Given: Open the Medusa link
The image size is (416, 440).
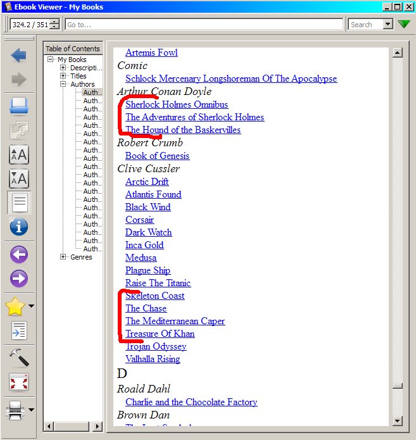Looking at the screenshot, I should 141,258.
